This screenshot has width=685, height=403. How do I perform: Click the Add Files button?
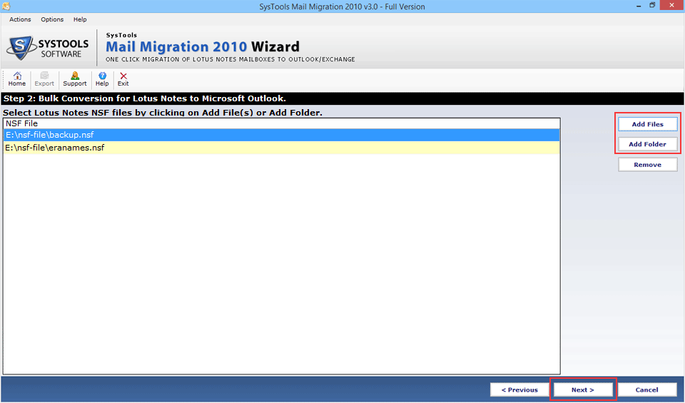[647, 124]
